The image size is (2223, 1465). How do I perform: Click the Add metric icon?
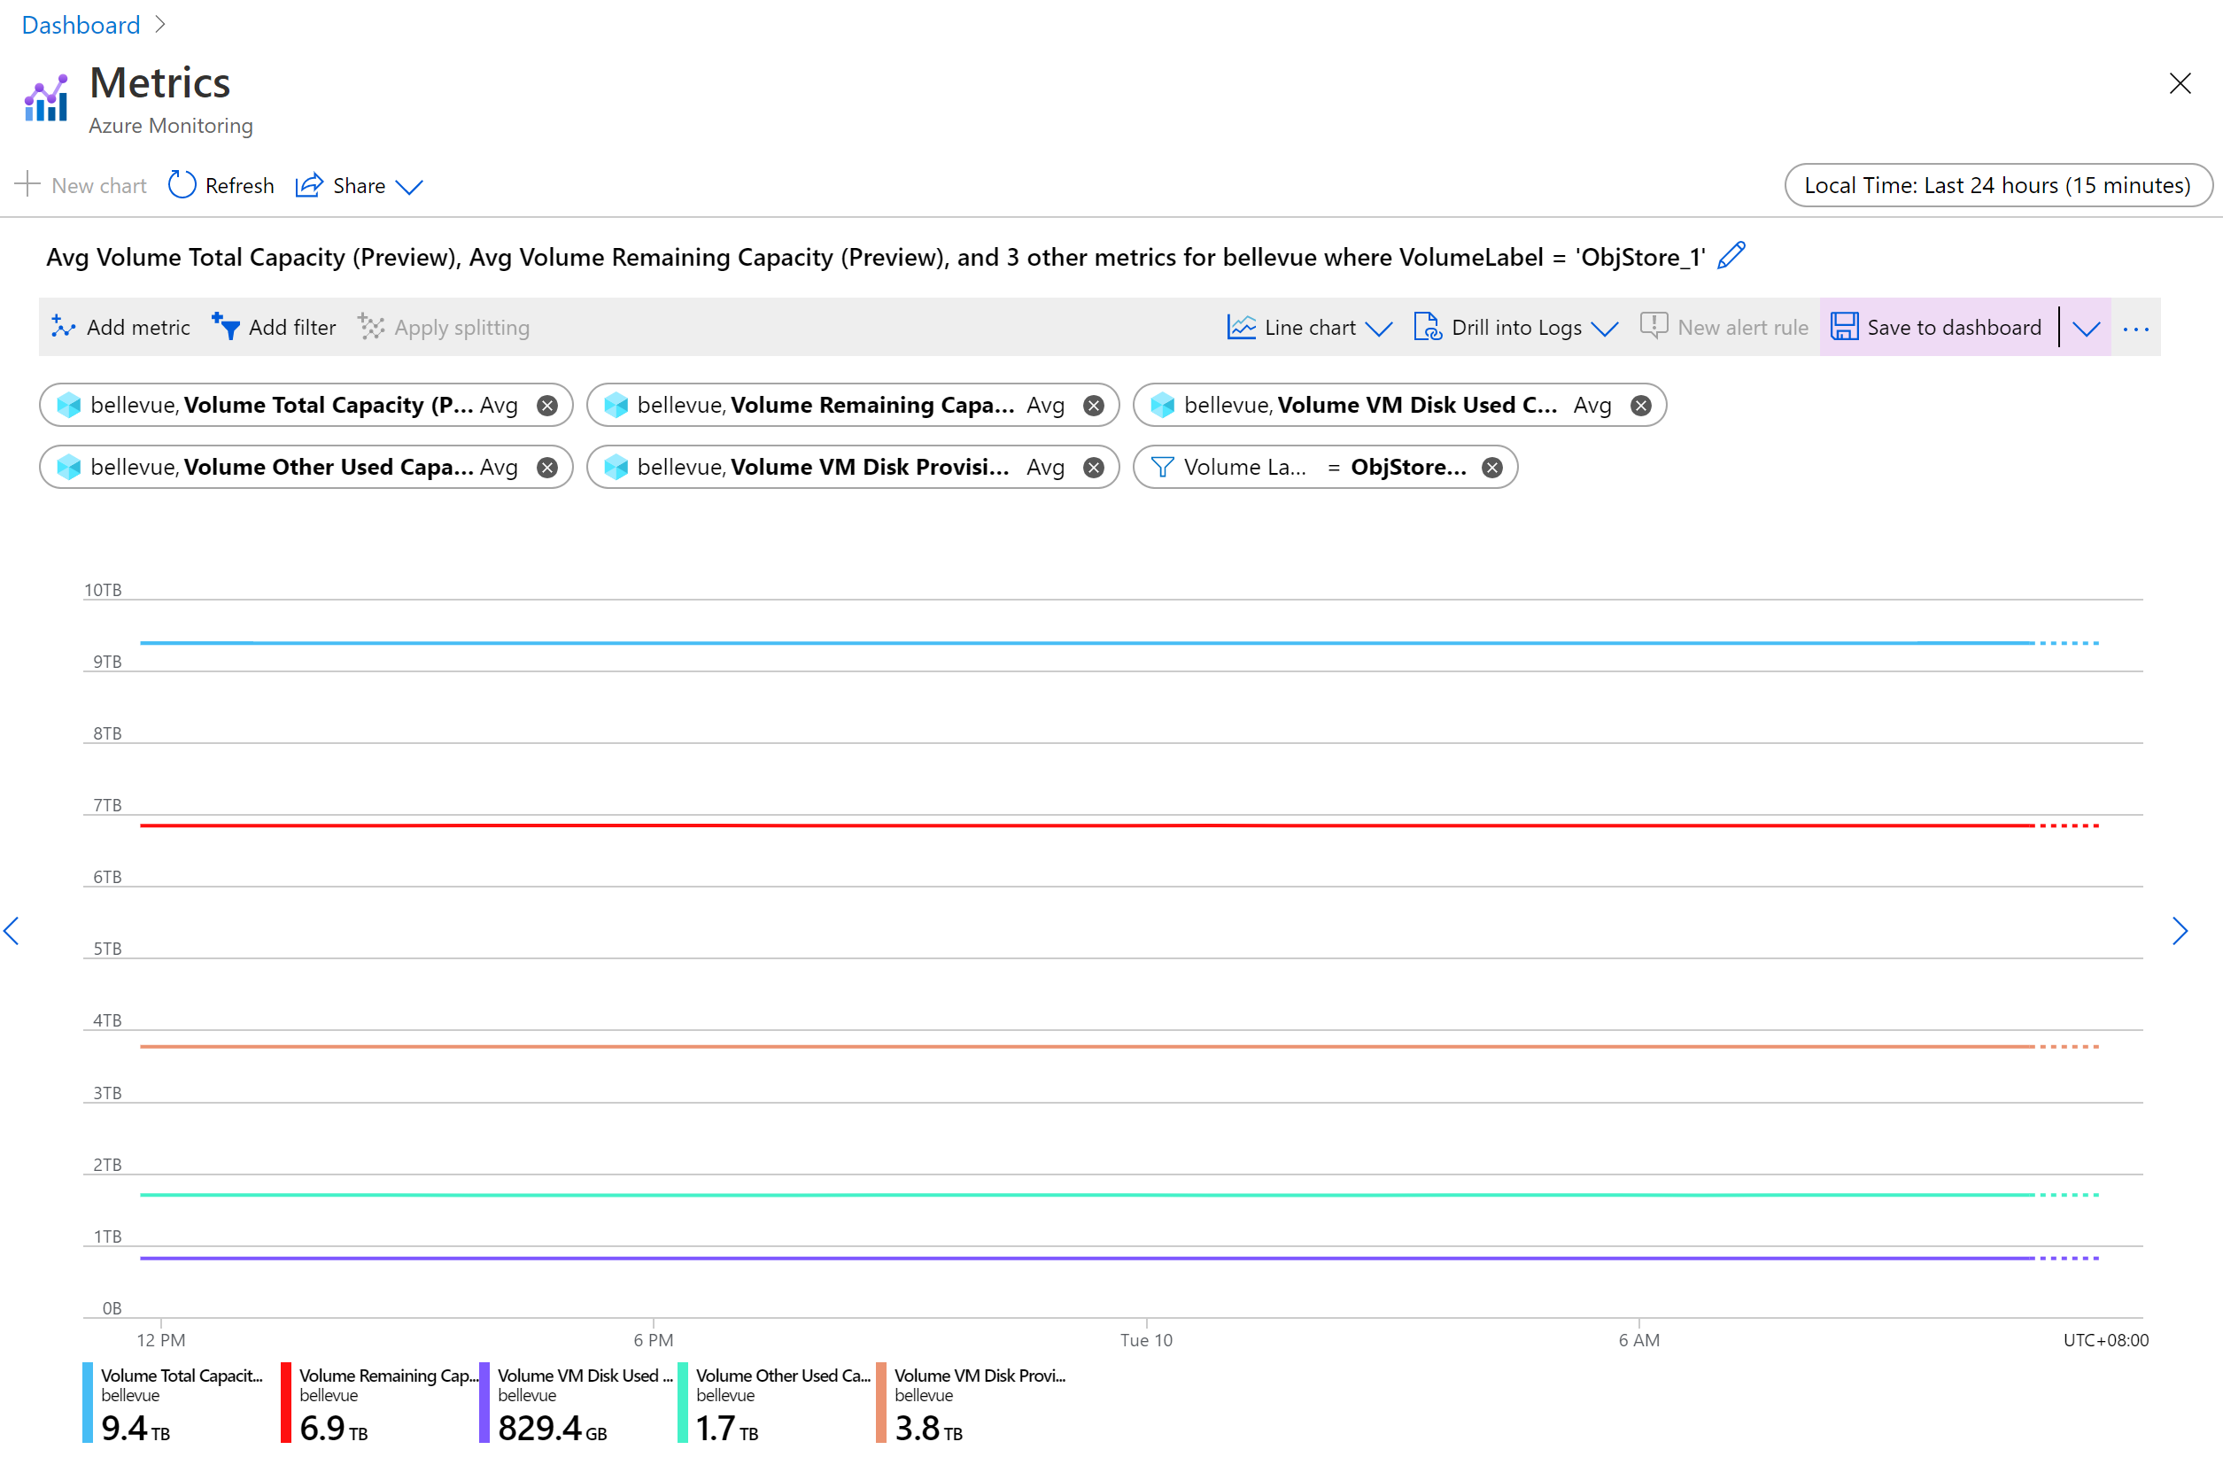coord(62,325)
